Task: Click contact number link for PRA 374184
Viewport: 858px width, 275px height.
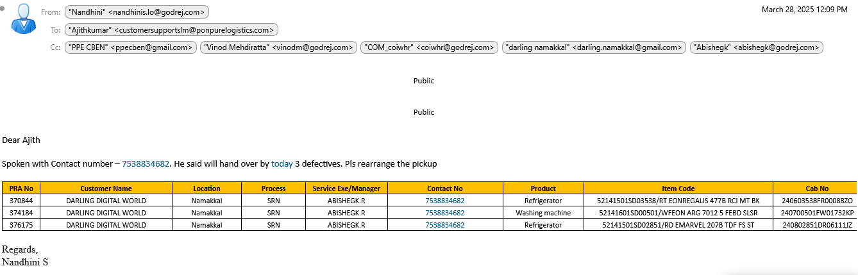Action: pos(444,213)
